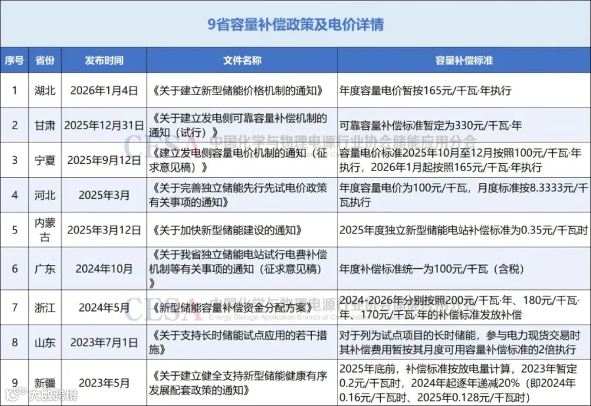Click the 河北 province cell
Screen dimensions: 591x406
pos(45,195)
